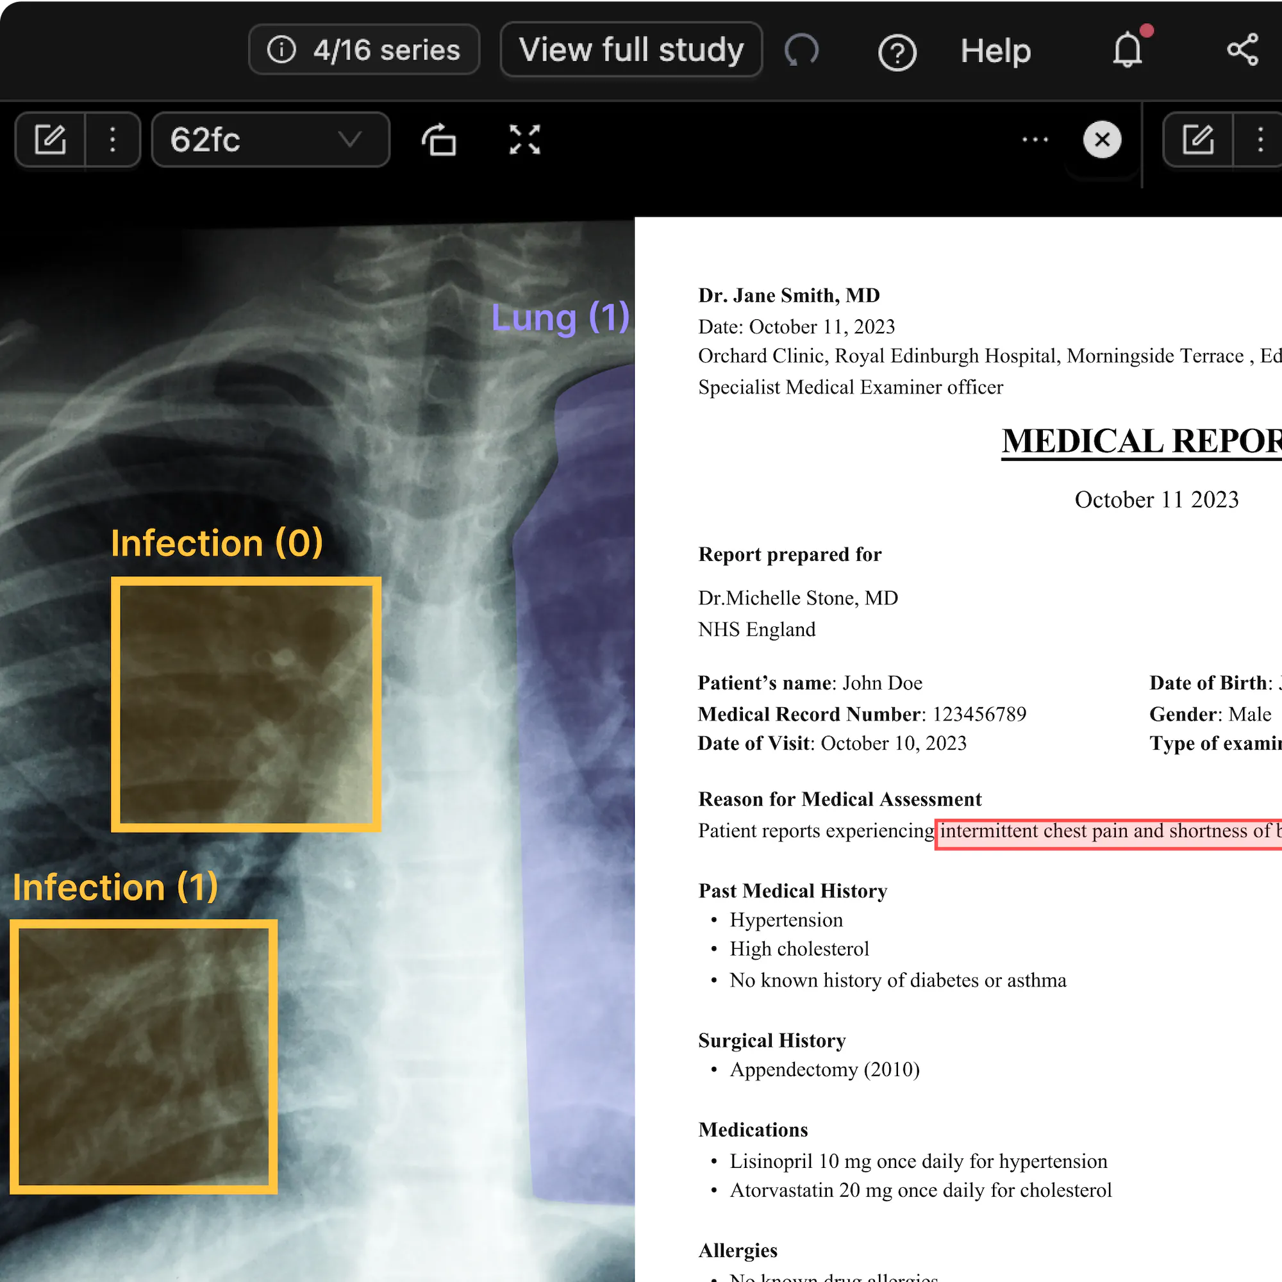Click the 'Allergies' heading
Screen dimensions: 1282x1282
(x=738, y=1250)
